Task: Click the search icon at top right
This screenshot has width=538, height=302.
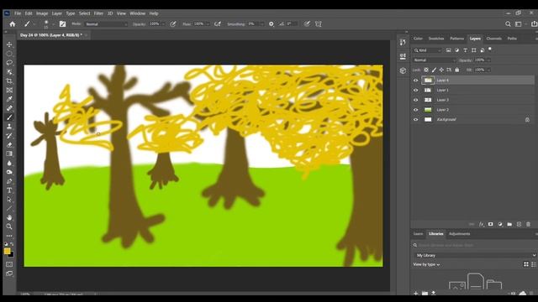Action: tap(508, 24)
